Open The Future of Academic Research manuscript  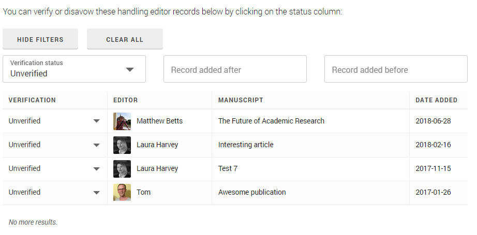point(271,121)
